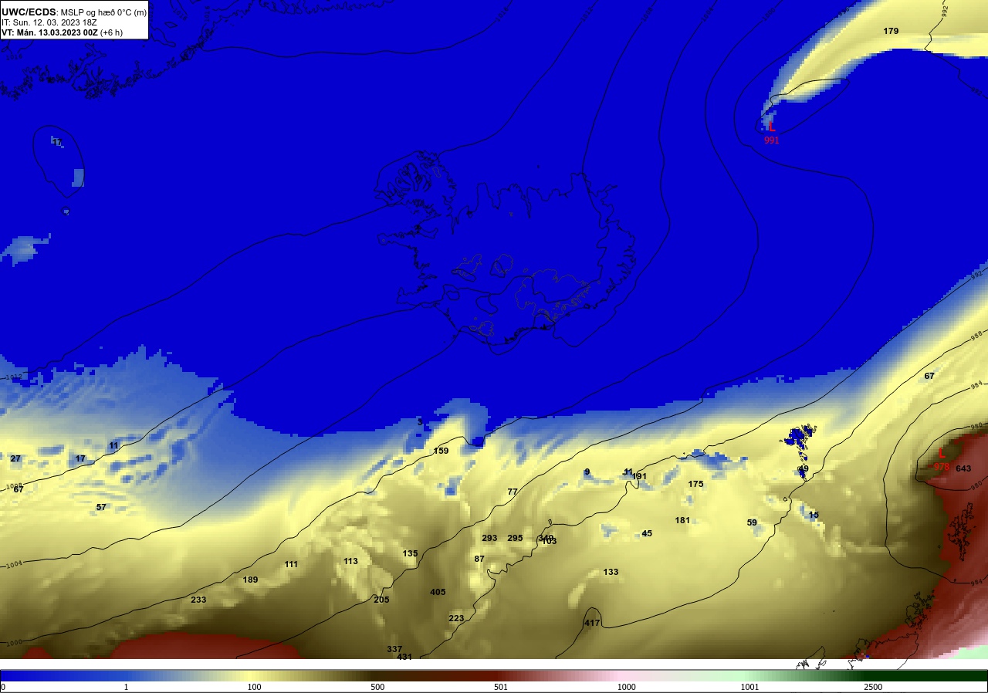Viewport: 988px width, 693px height.
Task: Click the height value 59
Action: coord(752,522)
